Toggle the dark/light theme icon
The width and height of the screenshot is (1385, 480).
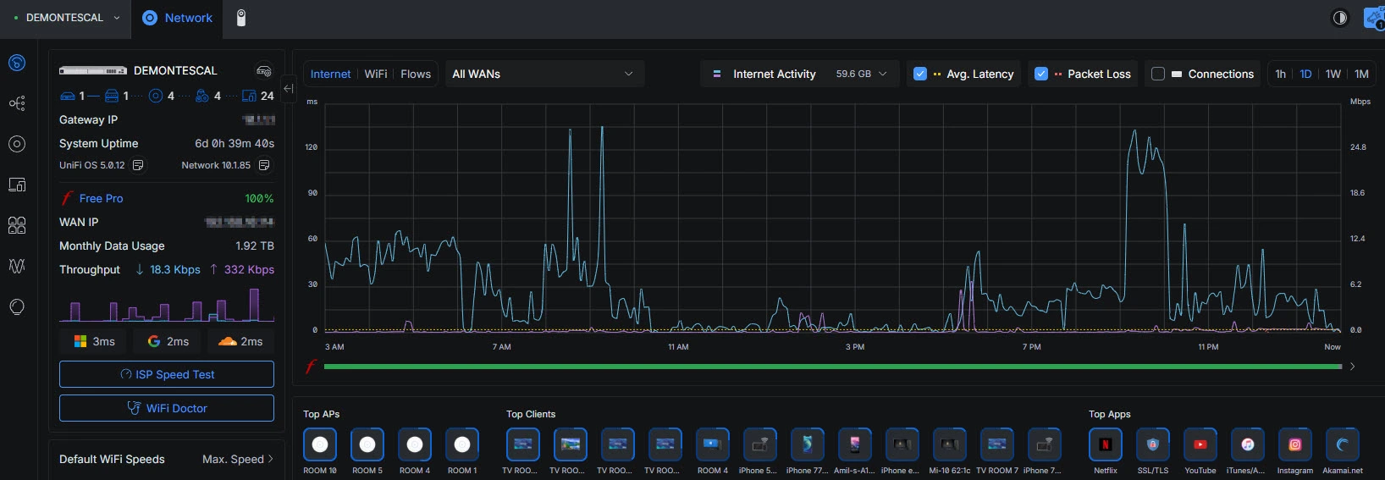coord(1340,18)
